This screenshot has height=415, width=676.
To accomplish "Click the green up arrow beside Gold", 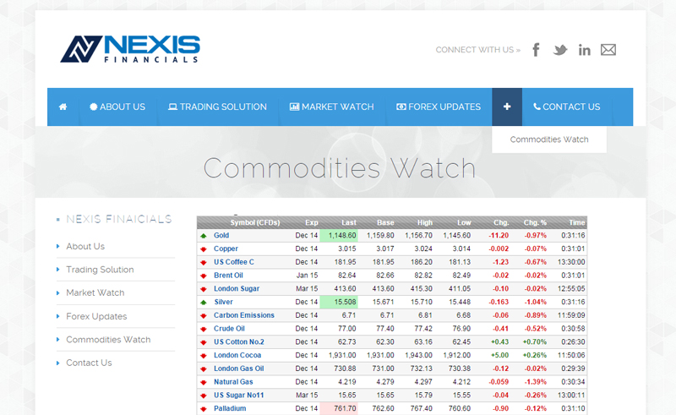I will pos(203,236).
